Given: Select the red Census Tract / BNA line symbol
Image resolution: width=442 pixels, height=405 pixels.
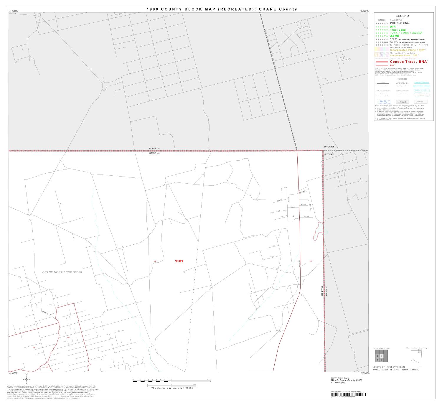Looking at the screenshot, I should coord(381,62).
